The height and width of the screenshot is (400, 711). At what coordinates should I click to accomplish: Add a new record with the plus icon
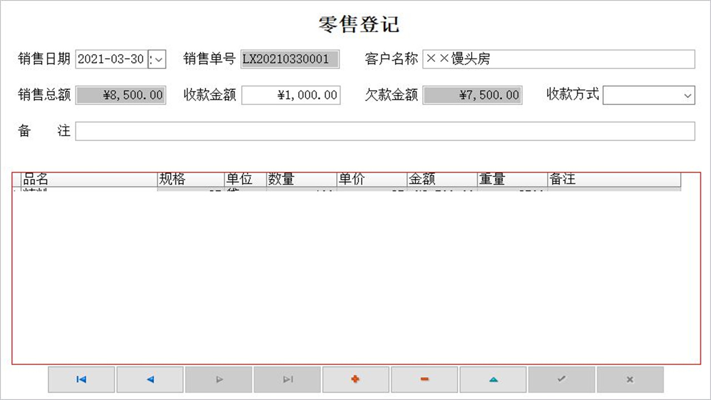pyautogui.click(x=355, y=379)
